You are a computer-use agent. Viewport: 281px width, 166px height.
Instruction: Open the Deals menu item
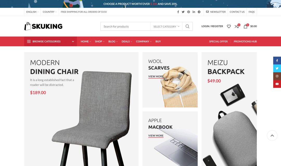coord(127,41)
